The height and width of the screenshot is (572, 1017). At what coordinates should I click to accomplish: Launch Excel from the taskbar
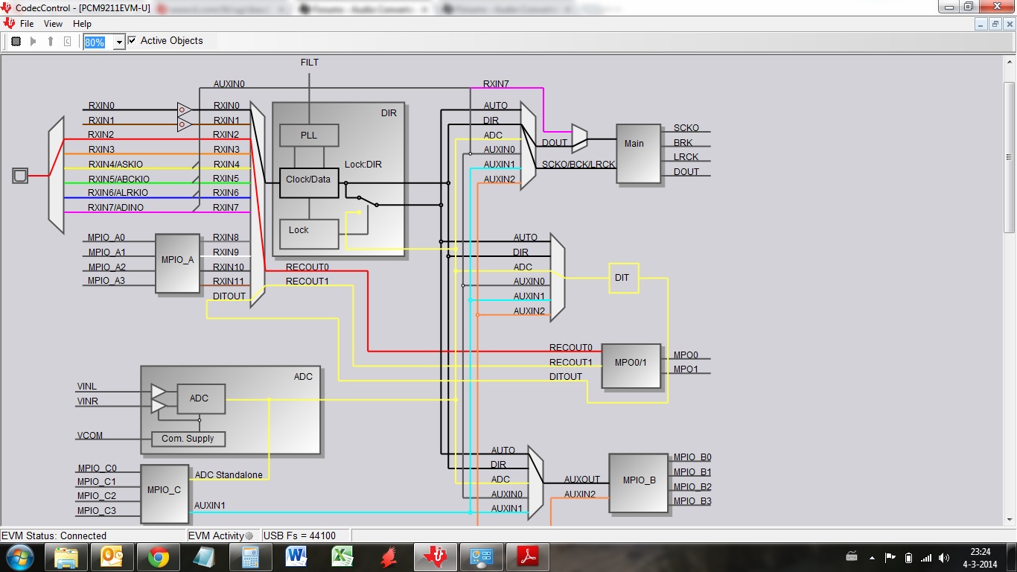pos(342,556)
